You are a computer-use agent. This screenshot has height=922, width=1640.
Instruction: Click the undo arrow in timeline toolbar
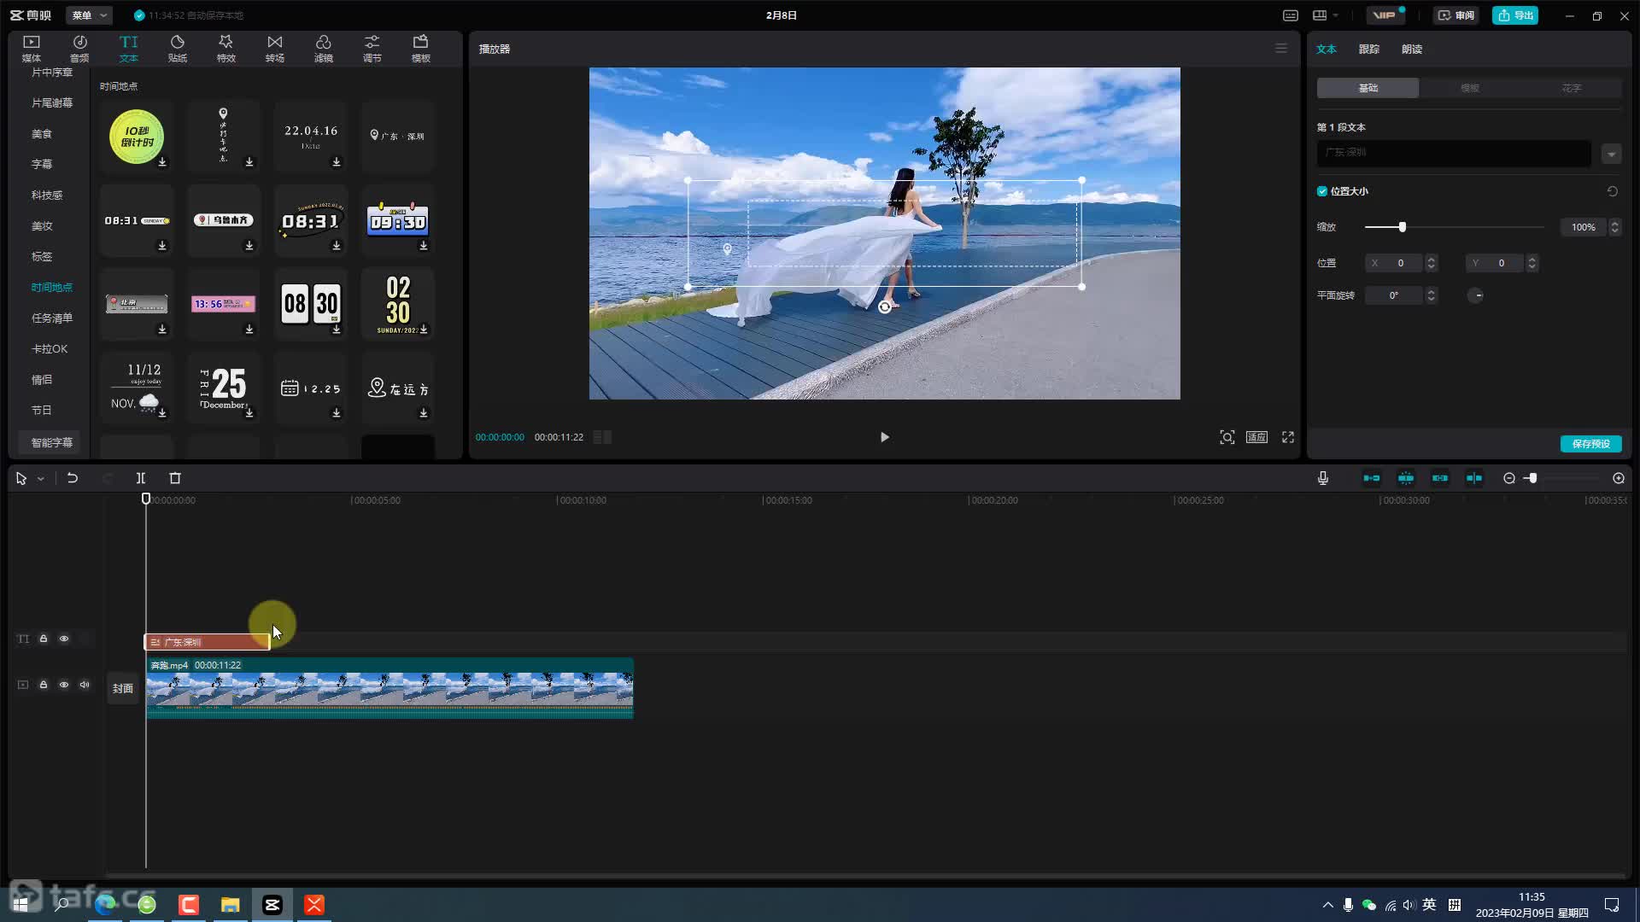(73, 478)
